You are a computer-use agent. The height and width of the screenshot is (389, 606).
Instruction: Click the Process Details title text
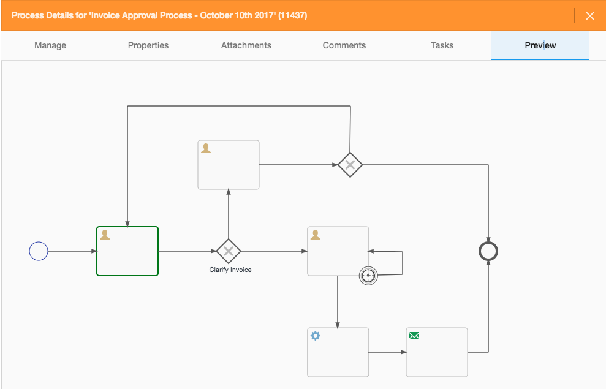(x=159, y=16)
